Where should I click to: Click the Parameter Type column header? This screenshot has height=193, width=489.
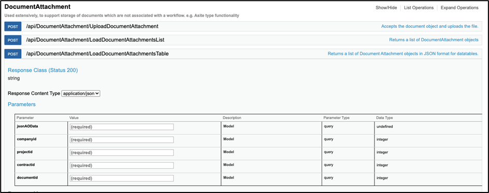pos(337,118)
